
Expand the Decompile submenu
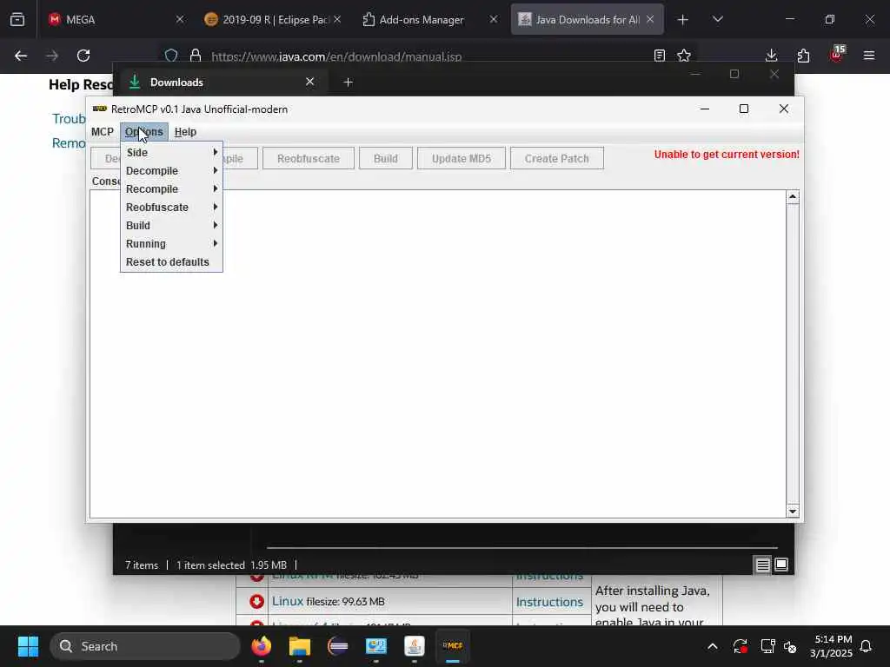(x=171, y=171)
